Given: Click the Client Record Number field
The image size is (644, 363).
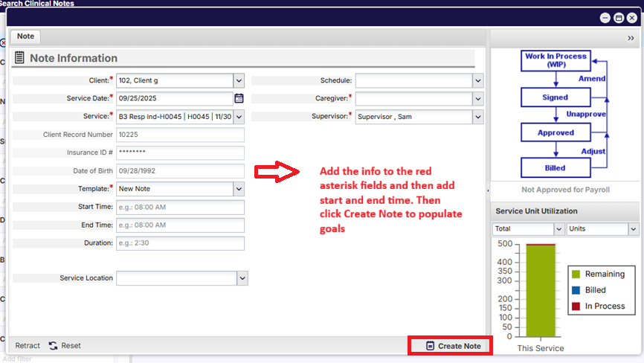Looking at the screenshot, I should [180, 135].
